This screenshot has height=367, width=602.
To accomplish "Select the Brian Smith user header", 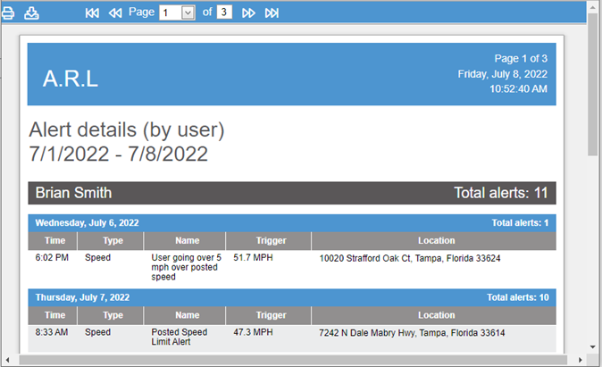I will pyautogui.click(x=73, y=193).
